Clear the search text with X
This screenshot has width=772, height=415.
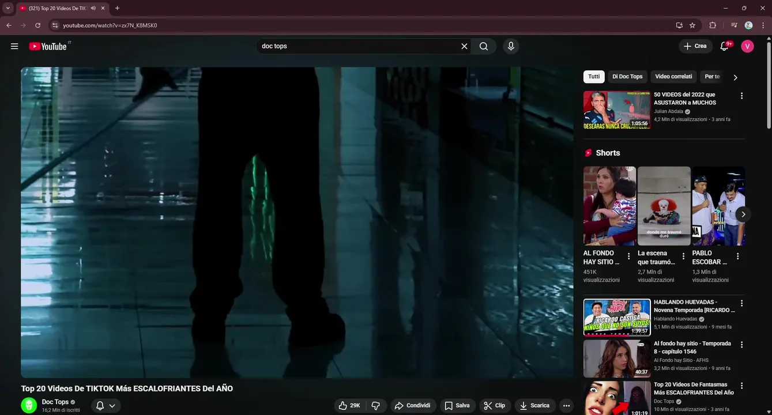pos(464,46)
